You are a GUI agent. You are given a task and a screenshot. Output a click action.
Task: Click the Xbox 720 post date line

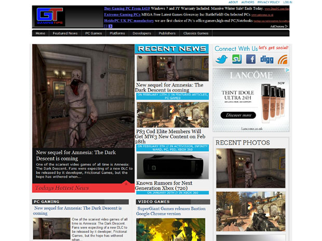tap(172, 193)
